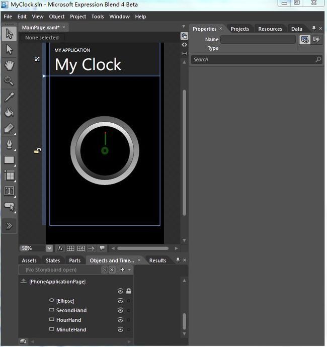Image resolution: width=327 pixels, height=347 pixels.
Task: Close the open storyboard button
Action: 112,270
